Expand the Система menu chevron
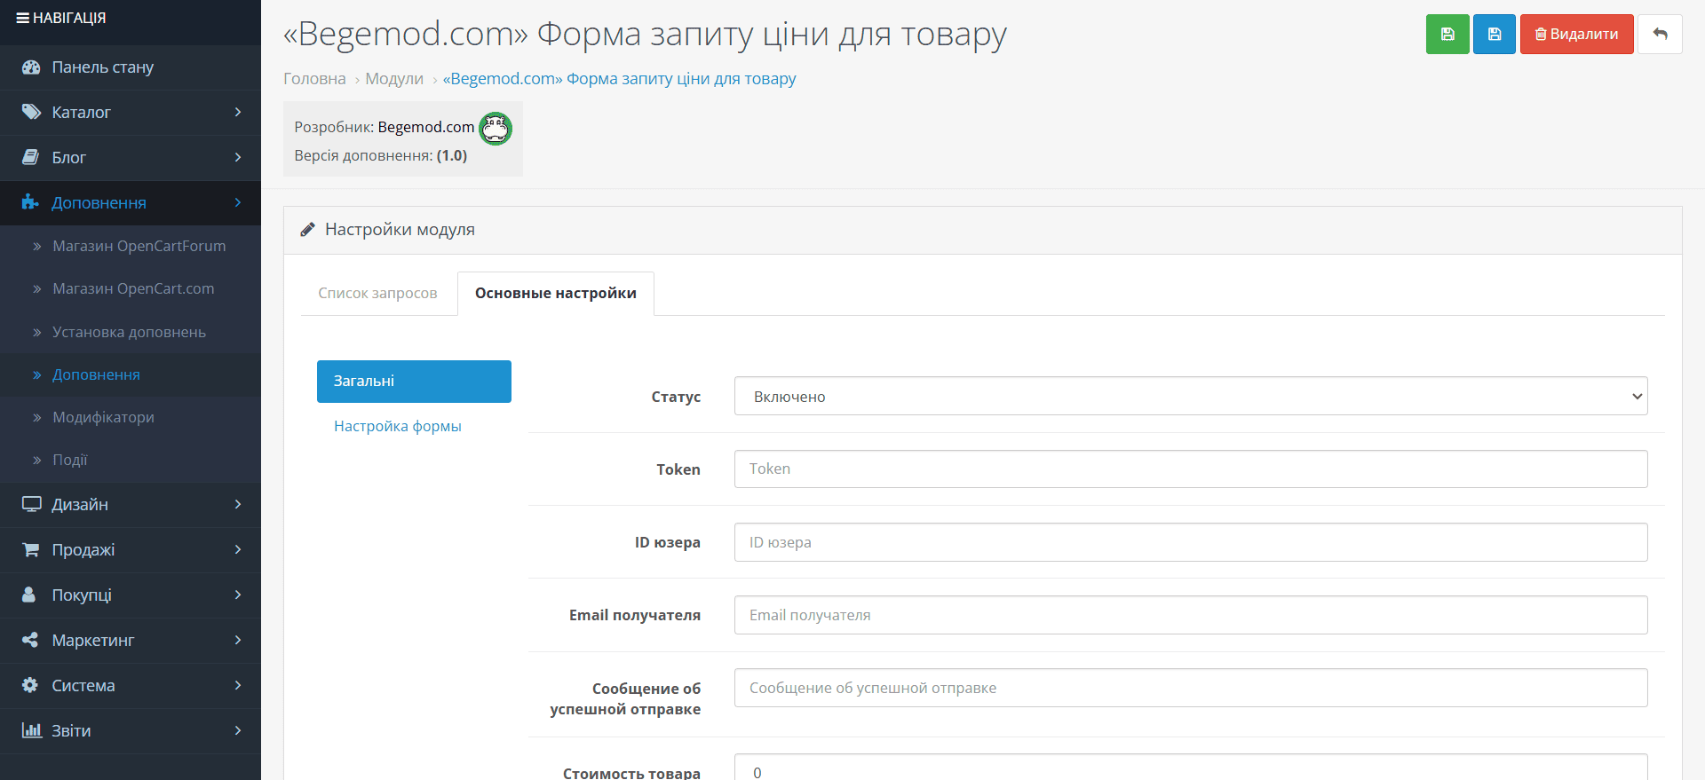Image resolution: width=1705 pixels, height=780 pixels. pyautogui.click(x=238, y=686)
